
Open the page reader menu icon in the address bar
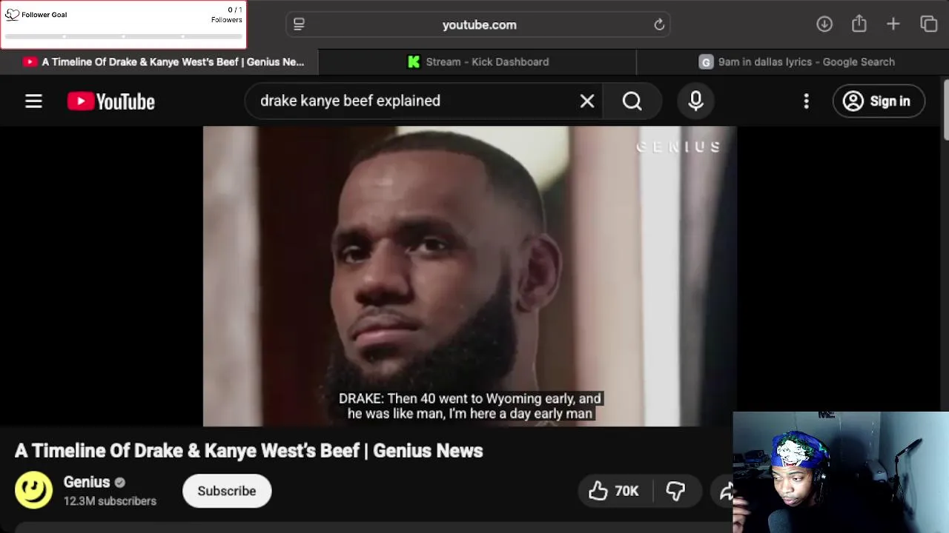299,24
